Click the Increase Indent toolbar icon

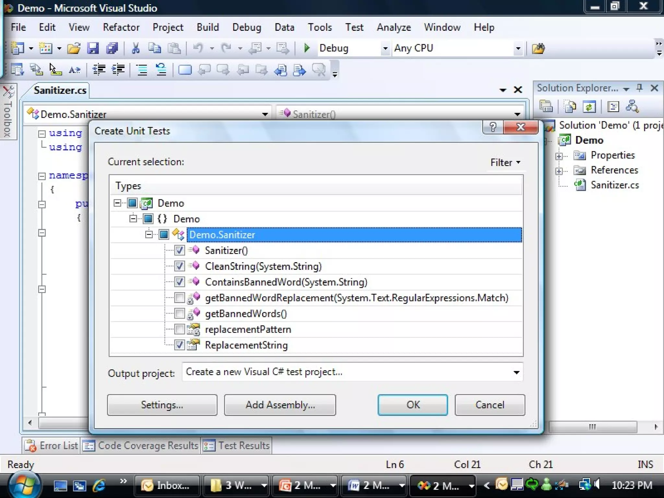[x=118, y=69]
